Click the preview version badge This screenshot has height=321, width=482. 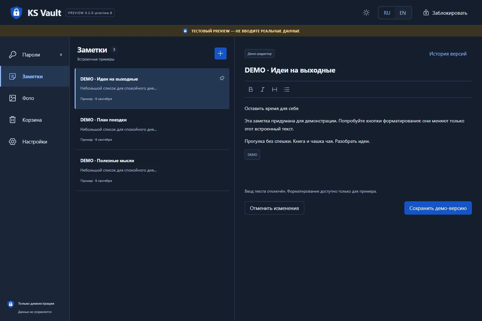pos(90,13)
